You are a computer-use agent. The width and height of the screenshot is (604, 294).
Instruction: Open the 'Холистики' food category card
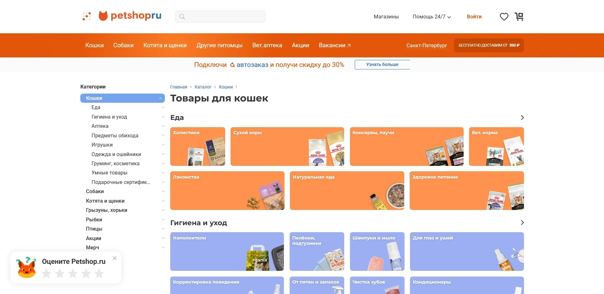point(198,146)
